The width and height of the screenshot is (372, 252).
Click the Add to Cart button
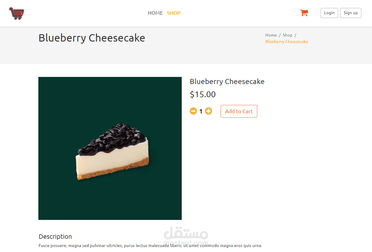239,111
